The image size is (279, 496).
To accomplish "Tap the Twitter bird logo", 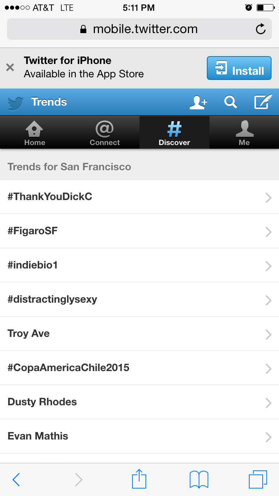I will [x=16, y=103].
